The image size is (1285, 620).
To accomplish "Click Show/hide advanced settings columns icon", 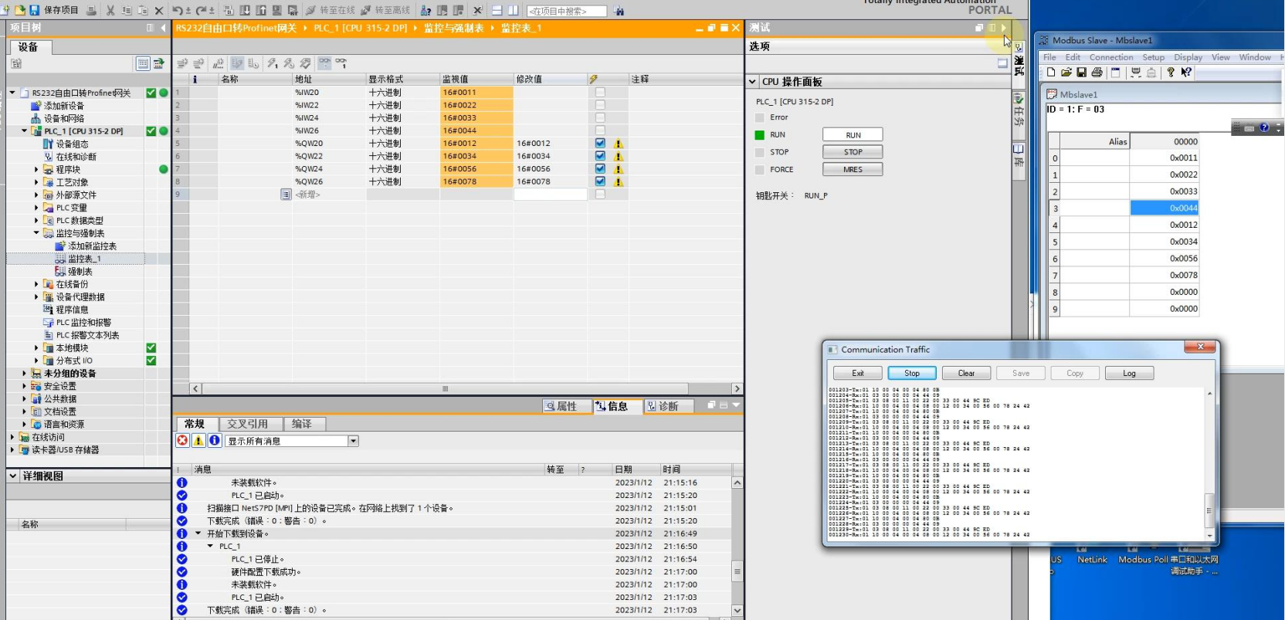I will coord(253,63).
